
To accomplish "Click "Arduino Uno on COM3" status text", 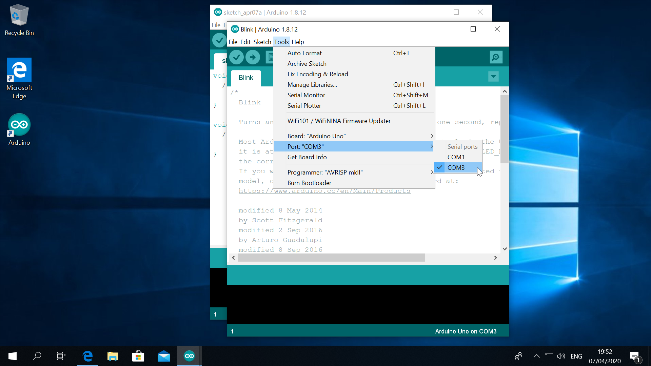I will (x=466, y=331).
